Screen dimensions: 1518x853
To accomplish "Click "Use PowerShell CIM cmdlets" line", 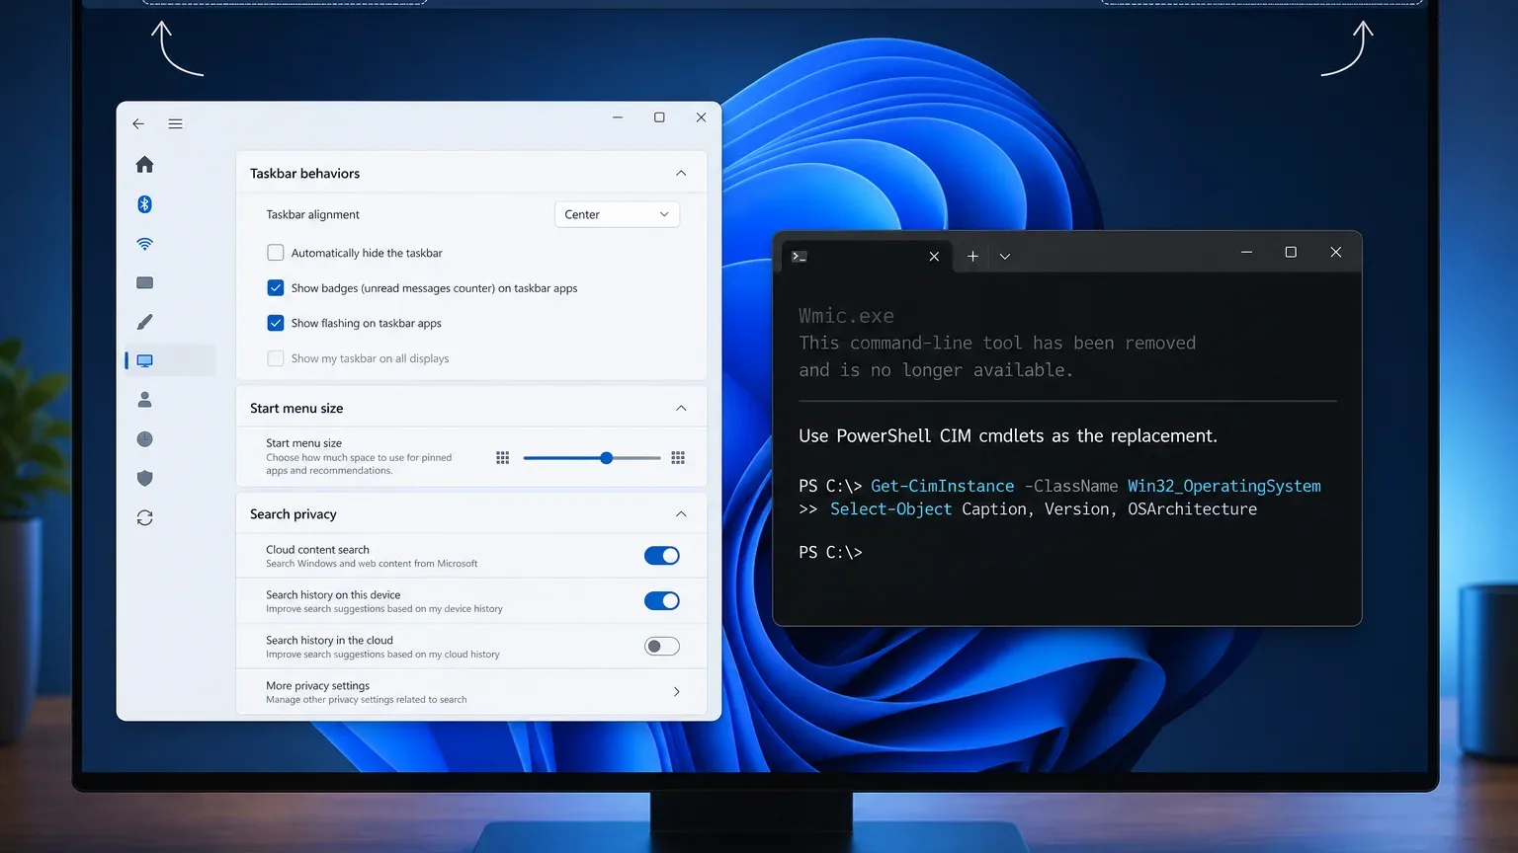I will pos(1008,436).
